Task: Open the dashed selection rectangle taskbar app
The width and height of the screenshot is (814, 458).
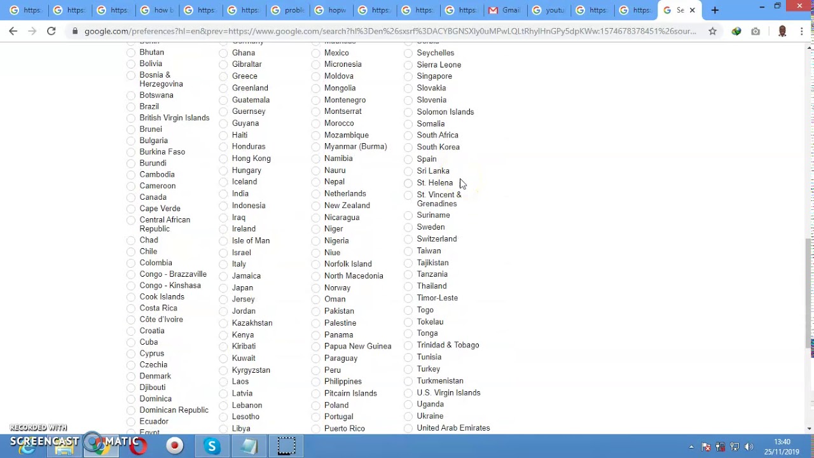Action: point(286,446)
